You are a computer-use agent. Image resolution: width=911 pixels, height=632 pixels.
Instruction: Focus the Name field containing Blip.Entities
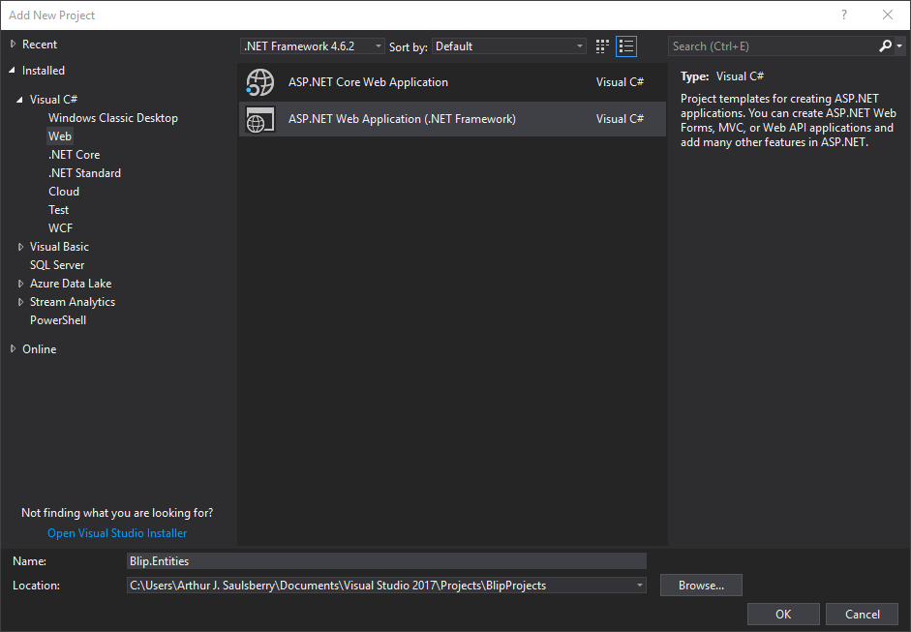386,561
